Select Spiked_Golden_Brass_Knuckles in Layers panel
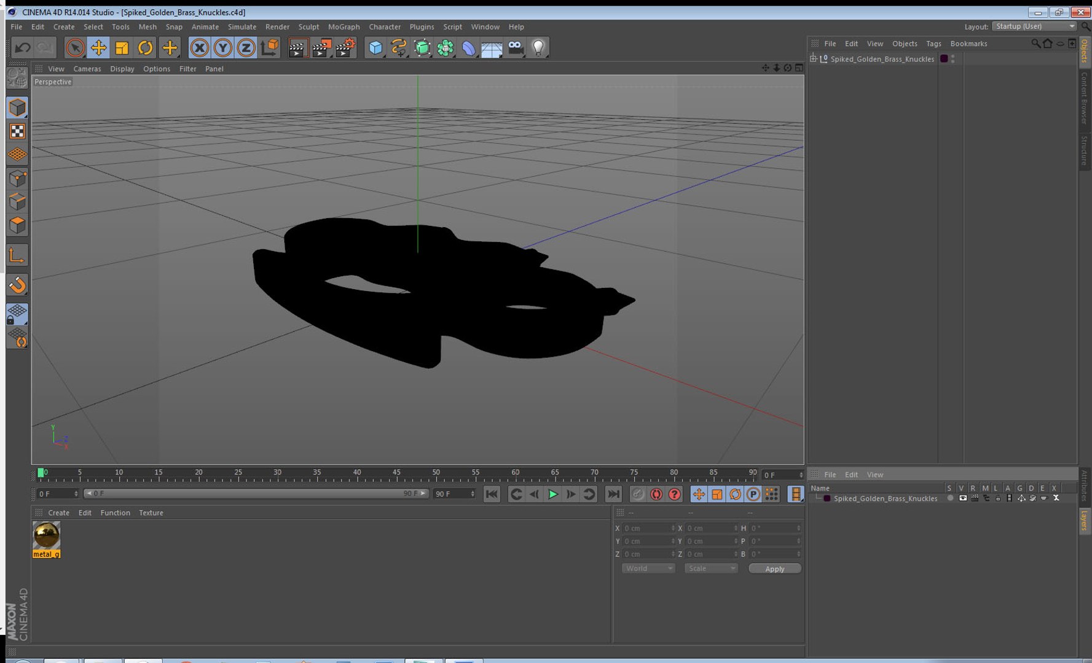 pyautogui.click(x=885, y=498)
